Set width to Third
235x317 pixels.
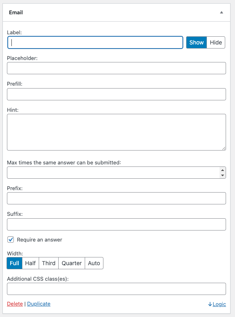pyautogui.click(x=48, y=263)
